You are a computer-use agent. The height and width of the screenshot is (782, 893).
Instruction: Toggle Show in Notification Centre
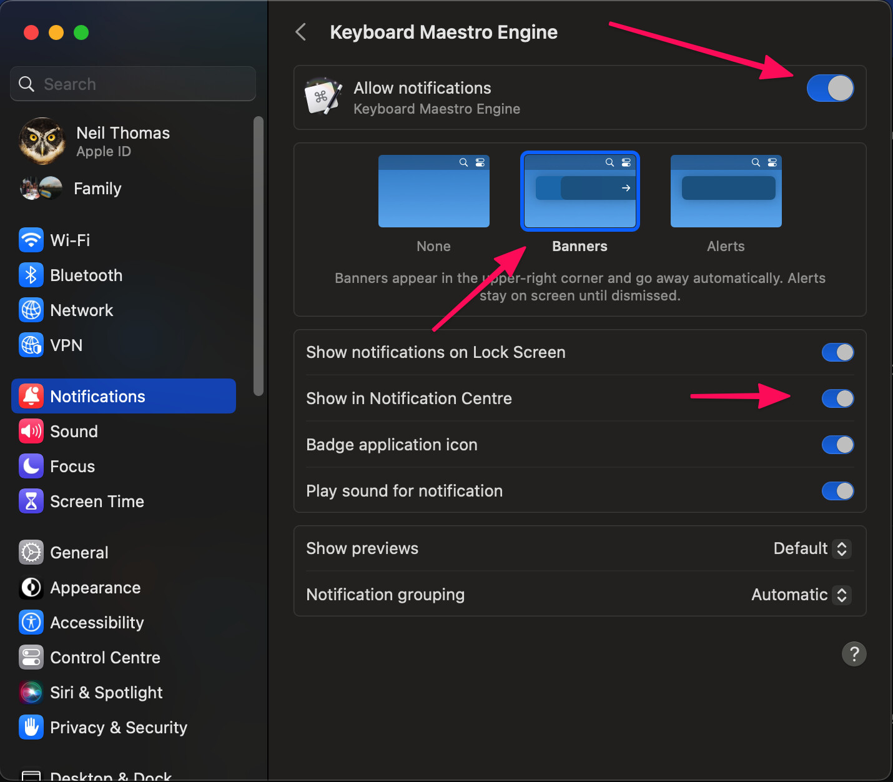tap(837, 398)
